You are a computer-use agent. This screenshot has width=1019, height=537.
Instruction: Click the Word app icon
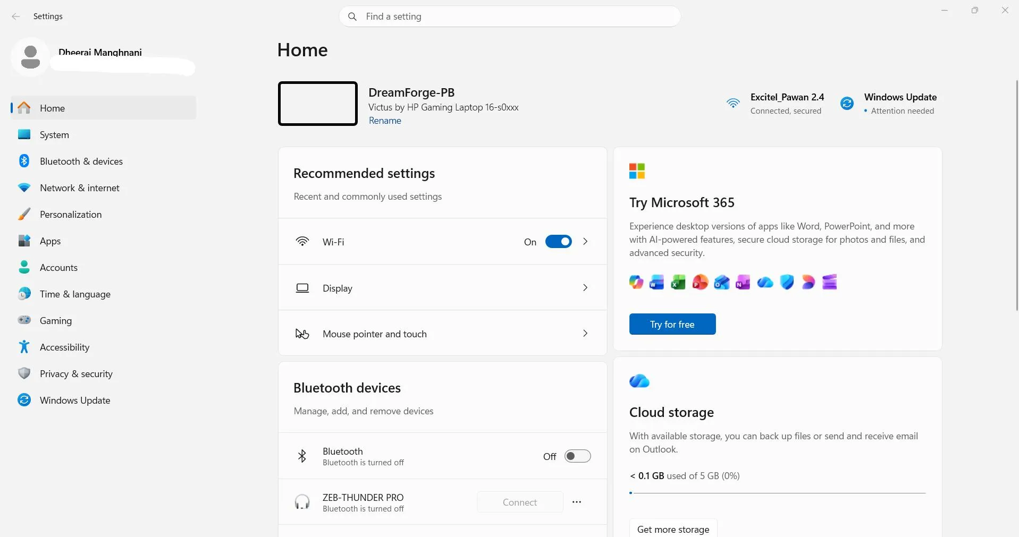click(656, 282)
